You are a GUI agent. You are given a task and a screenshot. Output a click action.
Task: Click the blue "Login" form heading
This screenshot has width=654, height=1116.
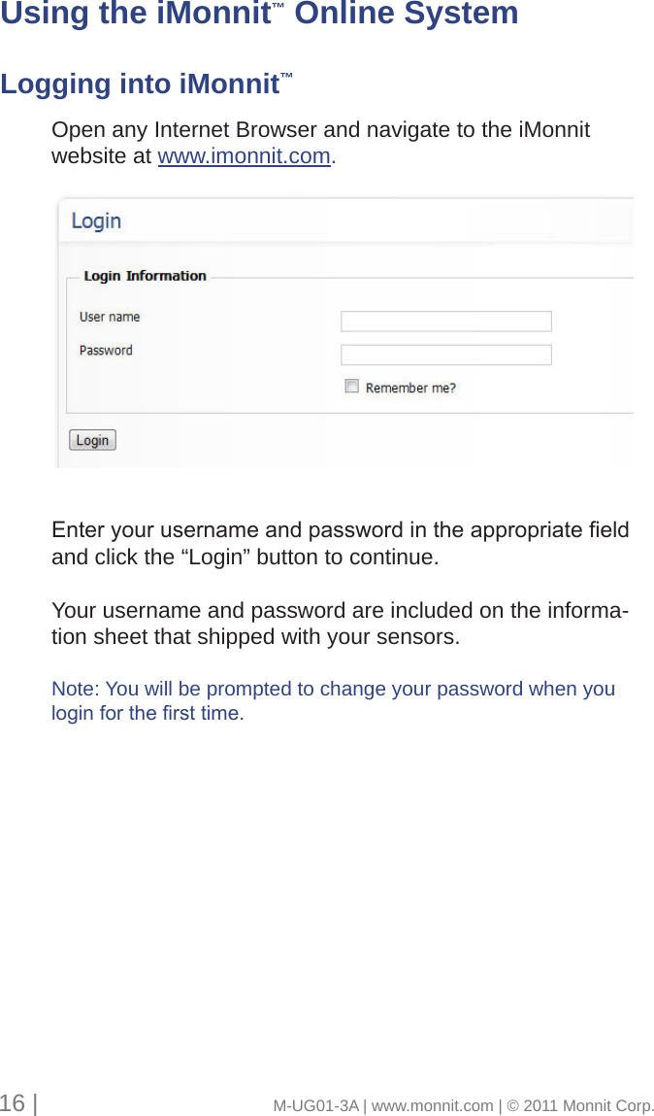(x=96, y=221)
